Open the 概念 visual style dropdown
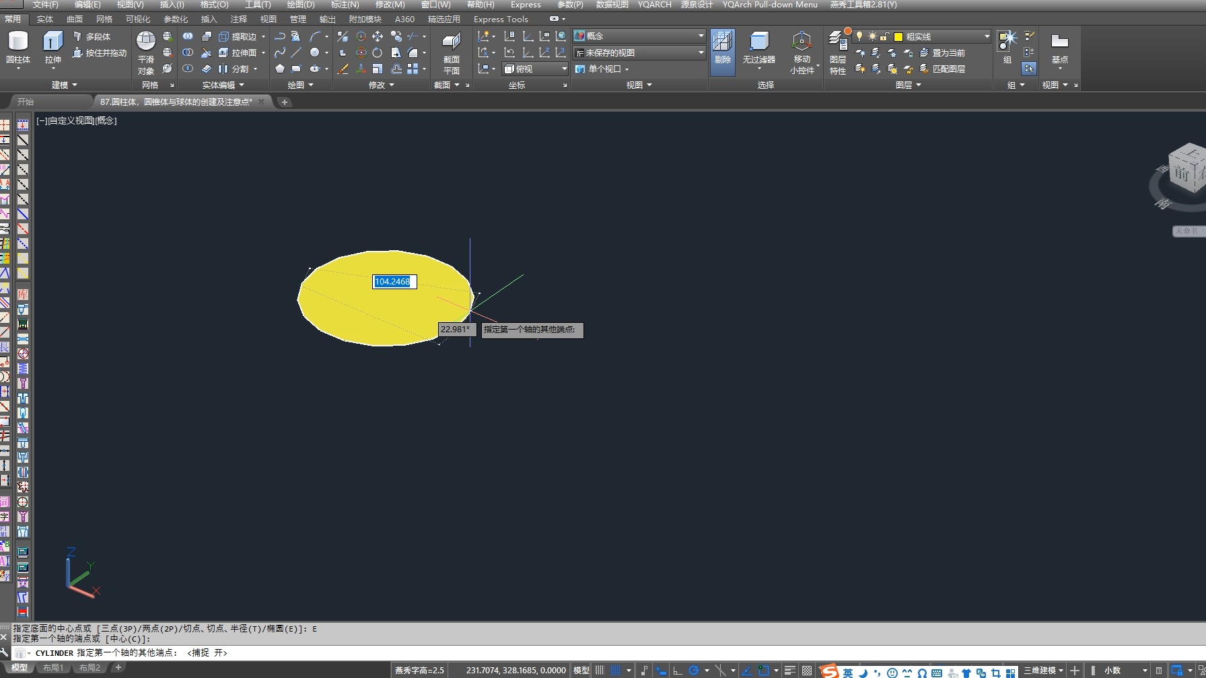The height and width of the screenshot is (678, 1206). pos(639,36)
